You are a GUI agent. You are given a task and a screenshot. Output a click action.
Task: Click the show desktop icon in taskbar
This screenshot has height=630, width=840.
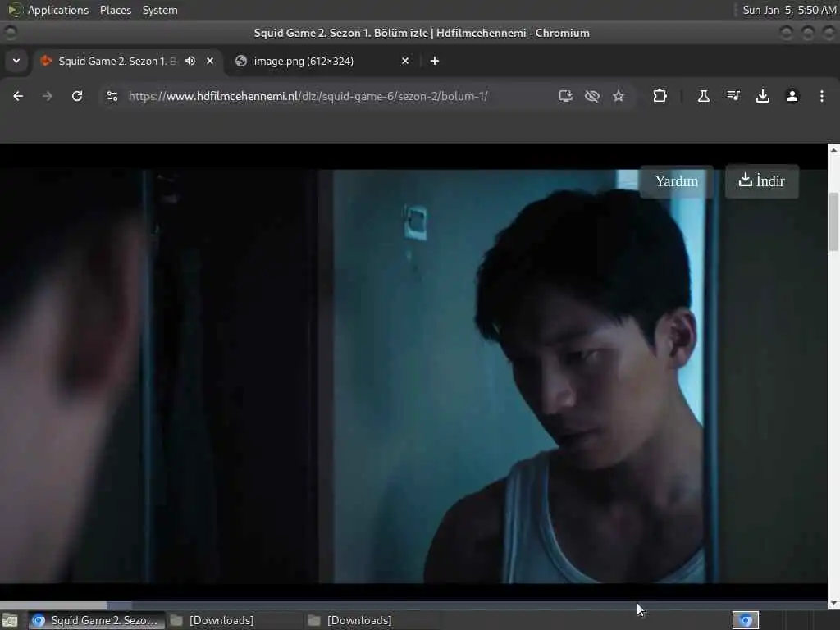10,620
